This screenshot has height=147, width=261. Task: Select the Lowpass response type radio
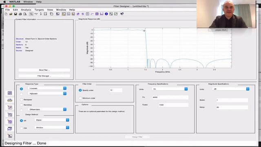click(21, 89)
